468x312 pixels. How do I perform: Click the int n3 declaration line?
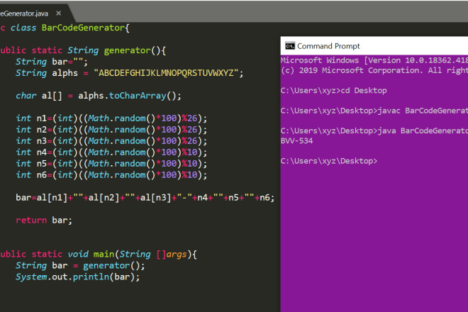click(111, 141)
